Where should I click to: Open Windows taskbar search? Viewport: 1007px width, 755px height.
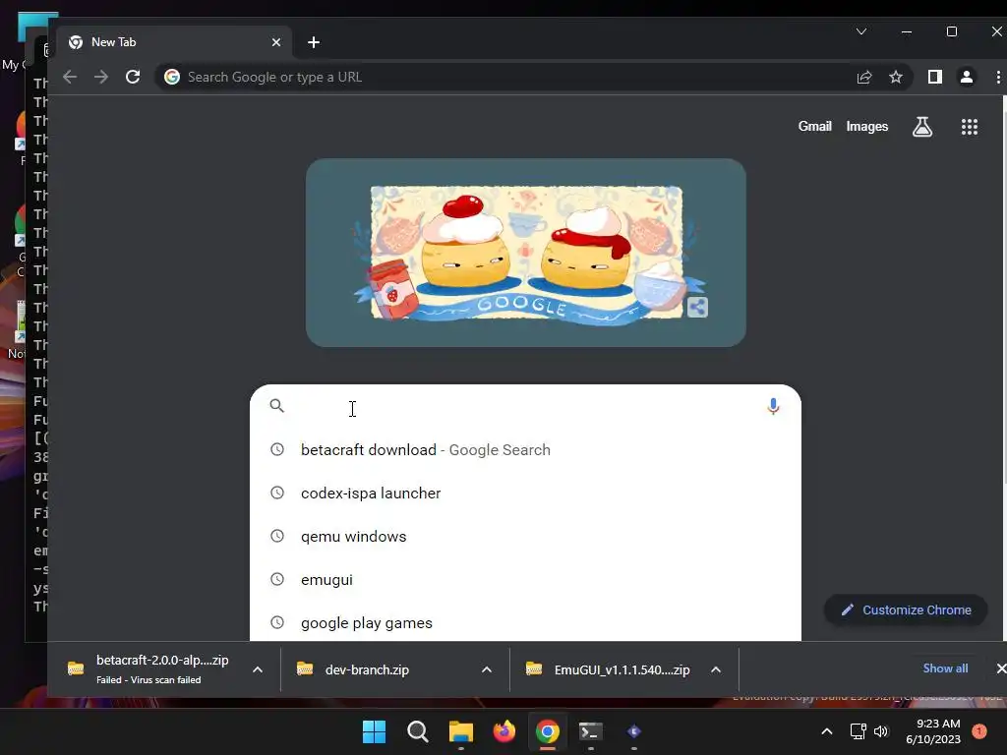tap(417, 731)
